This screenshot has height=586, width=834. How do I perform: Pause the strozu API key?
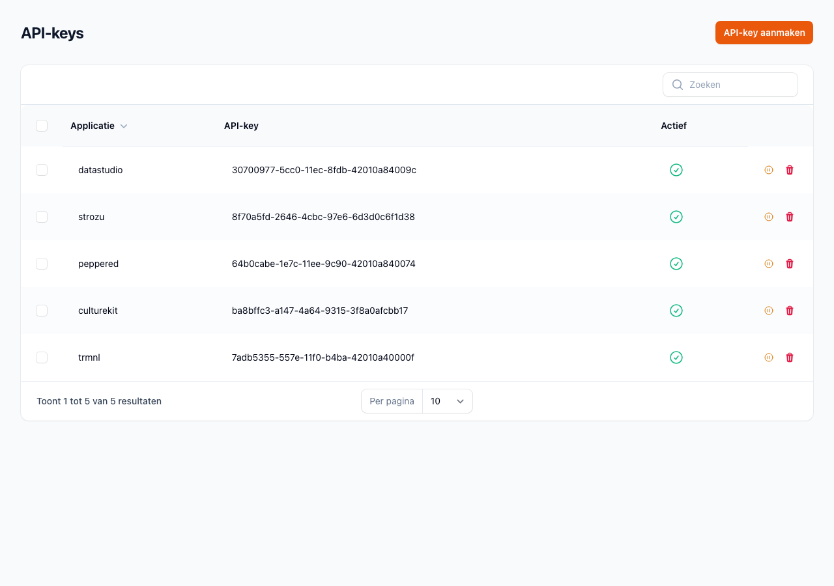pos(769,217)
